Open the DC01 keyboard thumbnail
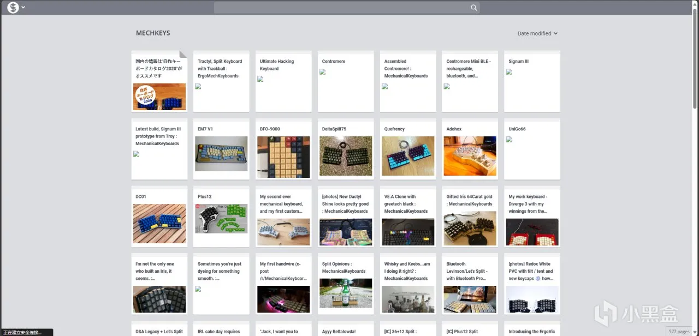 coord(159,224)
